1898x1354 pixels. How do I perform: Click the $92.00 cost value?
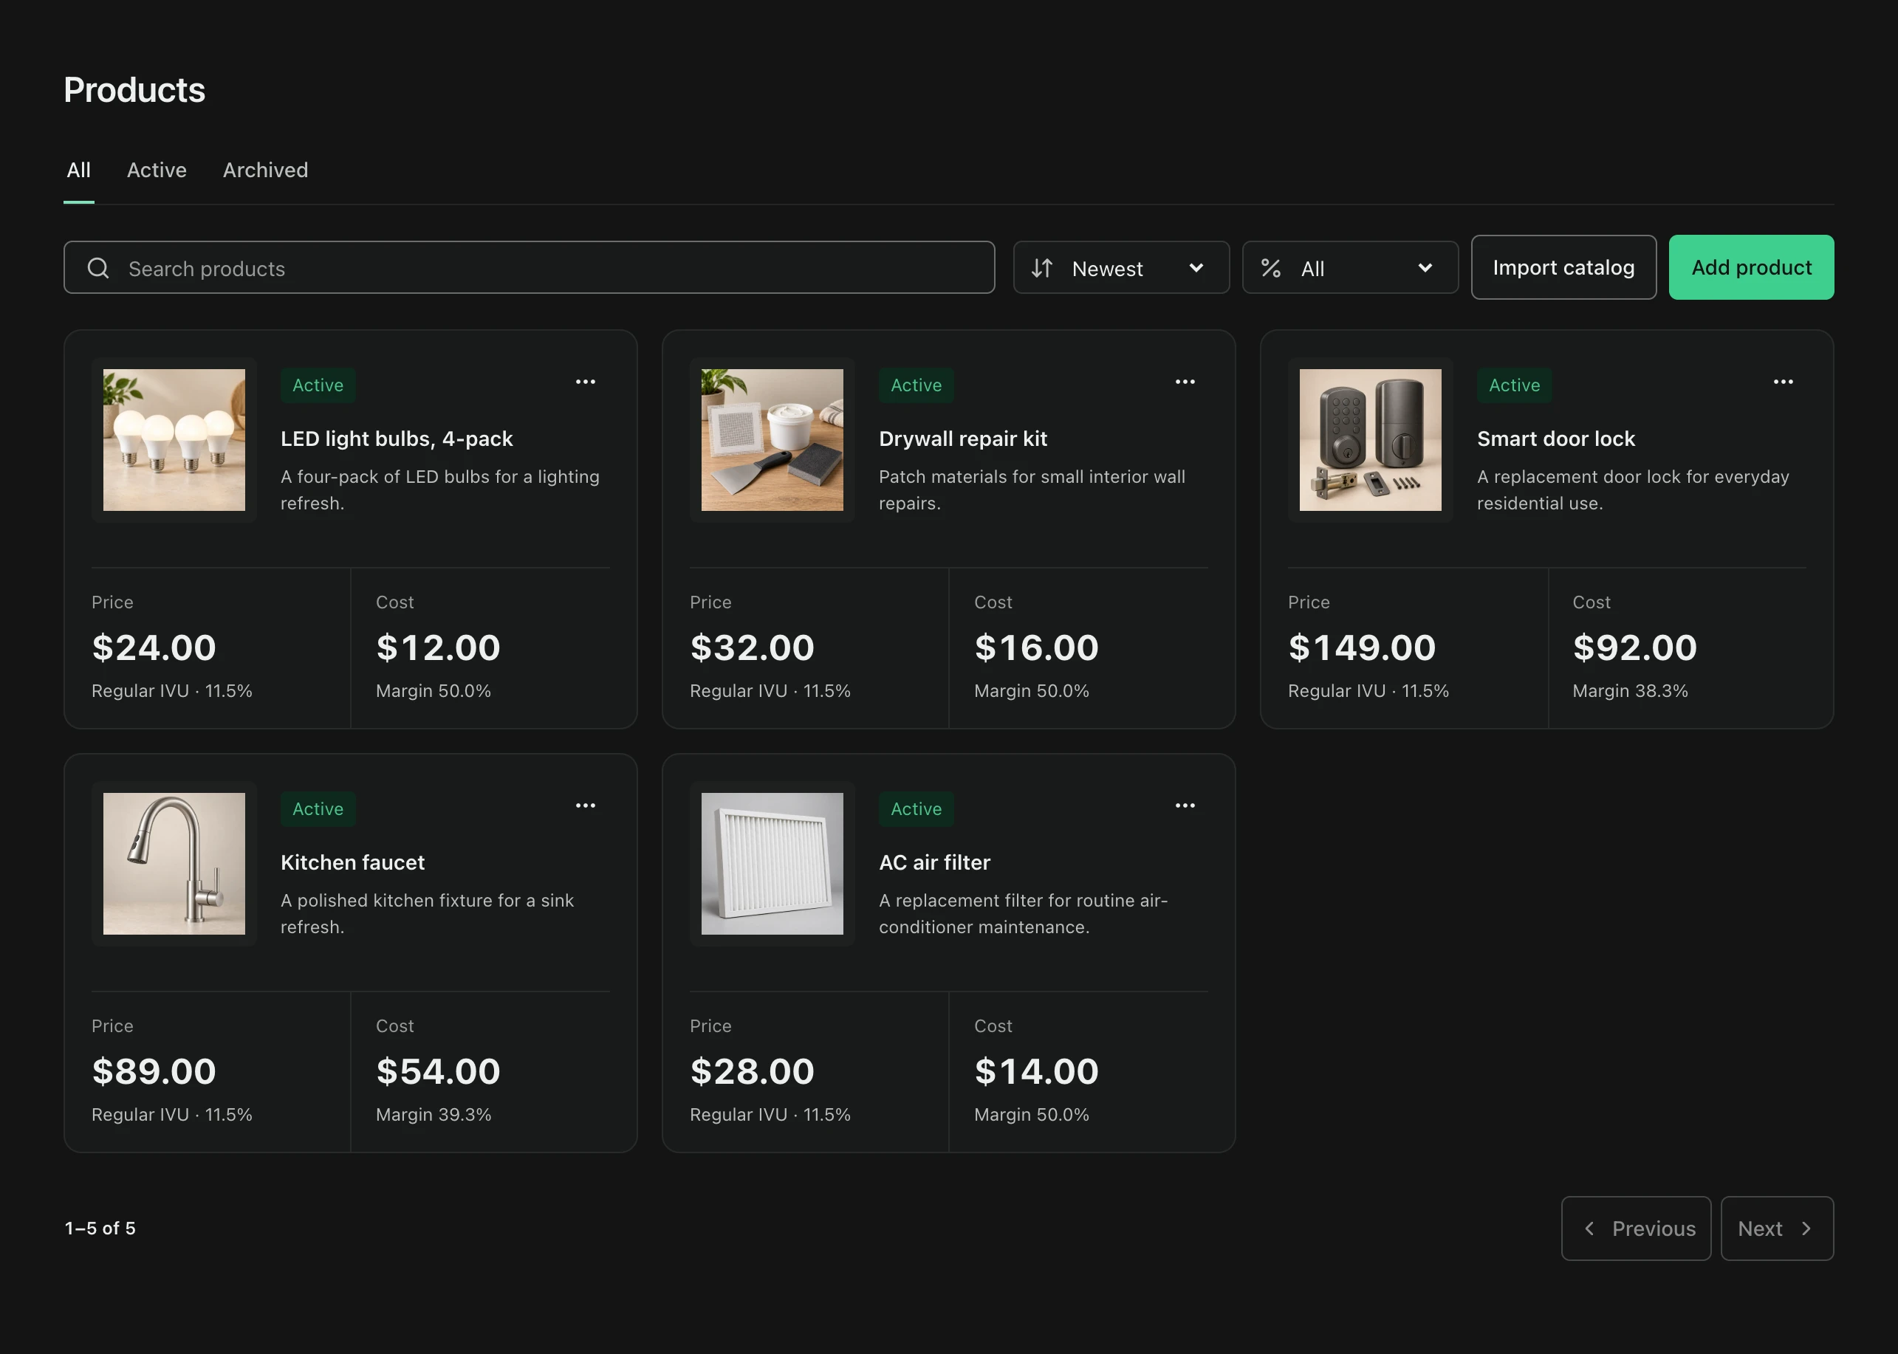(x=1634, y=647)
